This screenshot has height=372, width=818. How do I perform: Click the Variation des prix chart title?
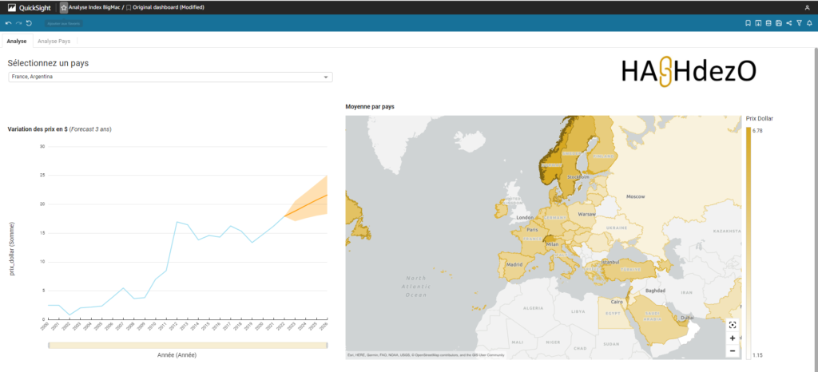[59, 129]
